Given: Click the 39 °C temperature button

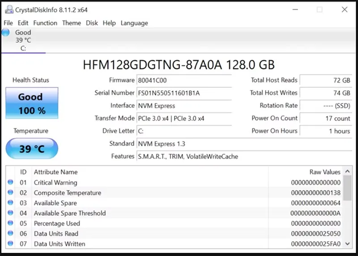Looking at the screenshot, I should [x=32, y=149].
